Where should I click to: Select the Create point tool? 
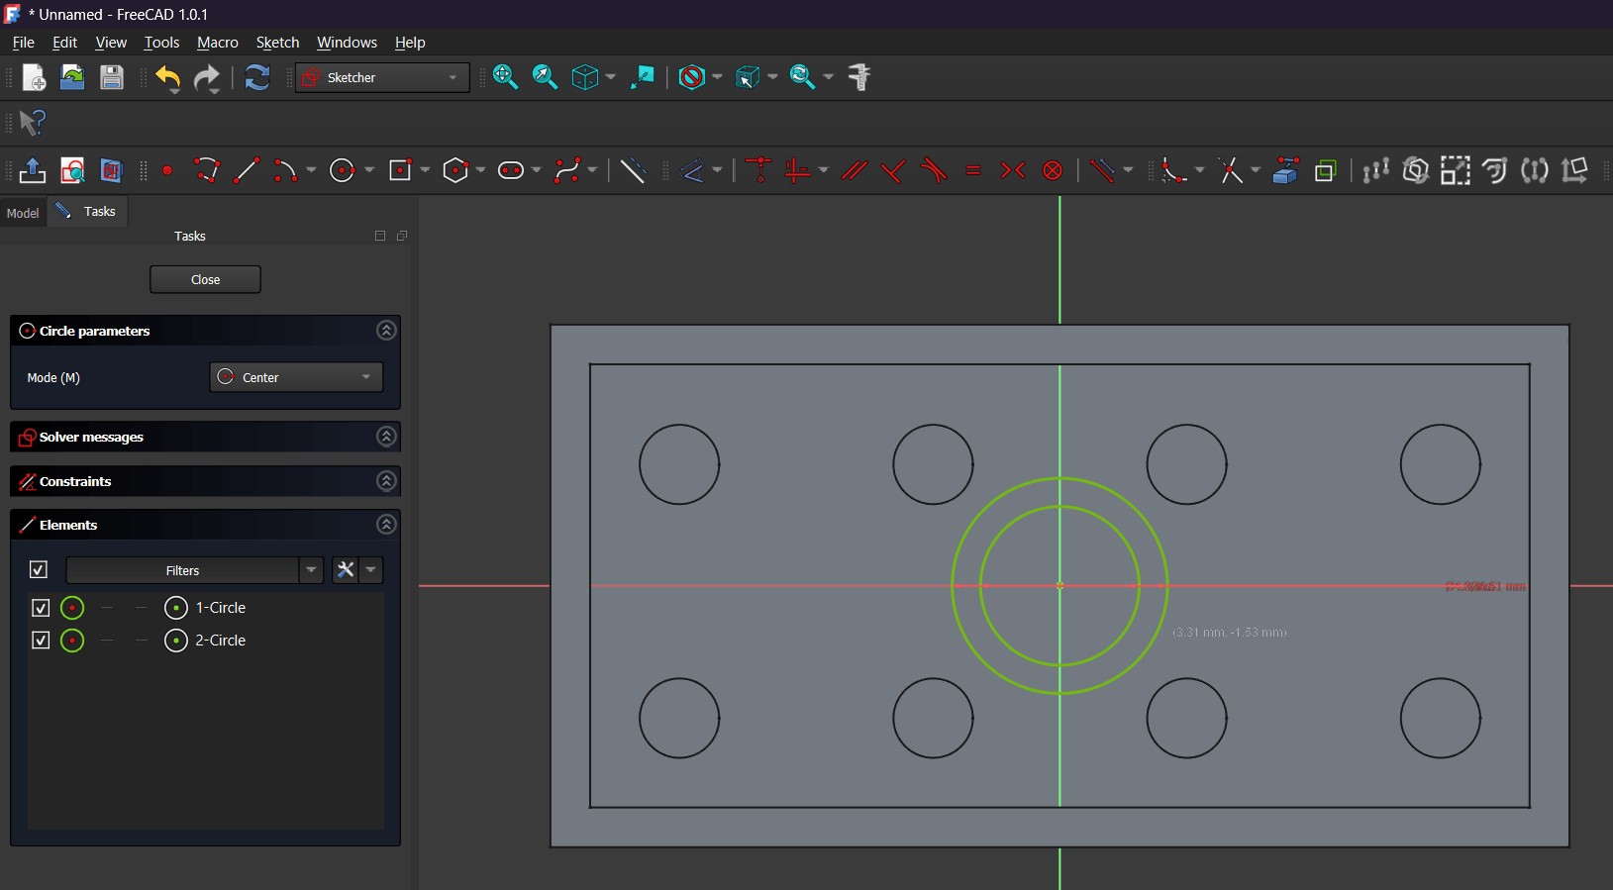[x=167, y=171]
